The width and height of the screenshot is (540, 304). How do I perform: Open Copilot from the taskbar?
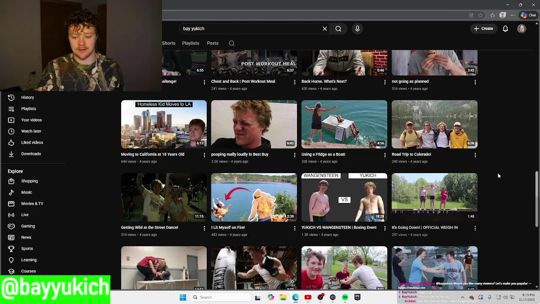pyautogui.click(x=271, y=297)
